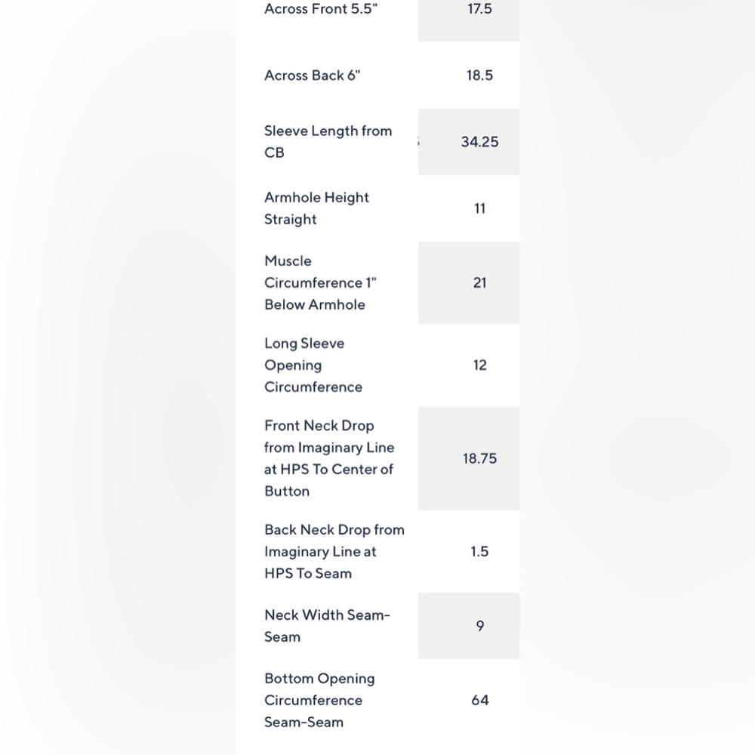Click the Muscle Circumference row label
The height and width of the screenshot is (755, 755).
pos(320,282)
